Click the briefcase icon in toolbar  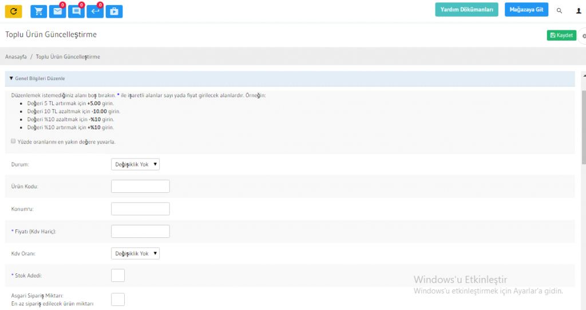coord(114,11)
